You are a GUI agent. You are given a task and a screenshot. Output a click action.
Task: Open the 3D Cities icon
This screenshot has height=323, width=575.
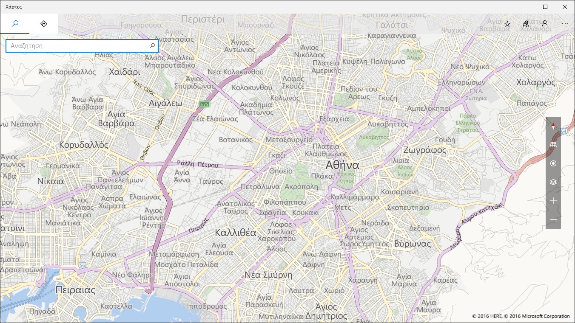click(526, 24)
